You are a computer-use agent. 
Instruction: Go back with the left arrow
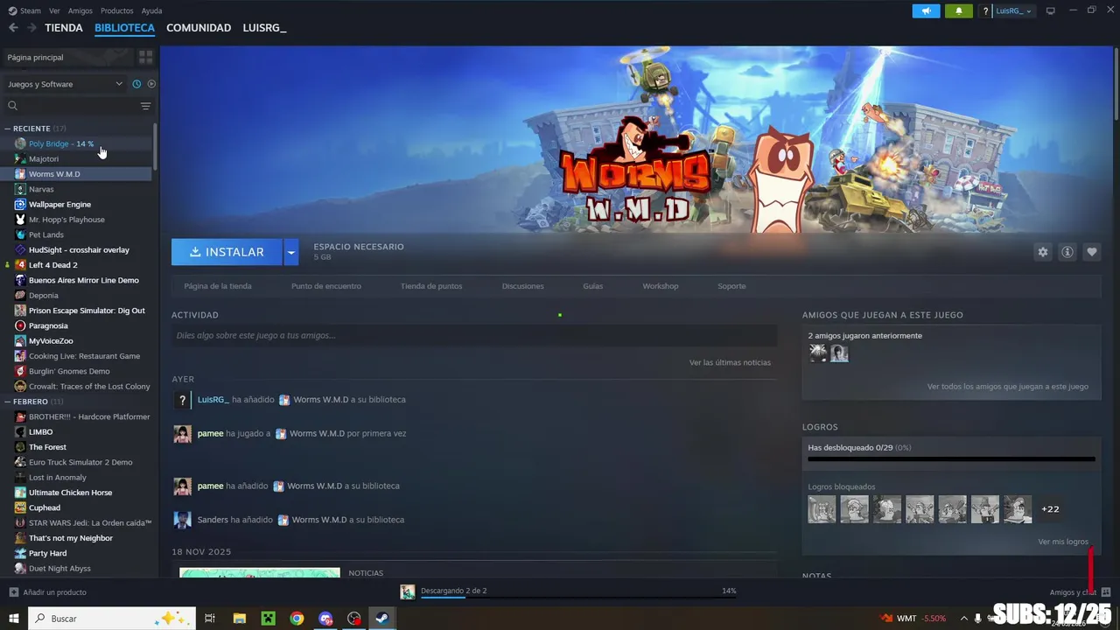point(13,28)
